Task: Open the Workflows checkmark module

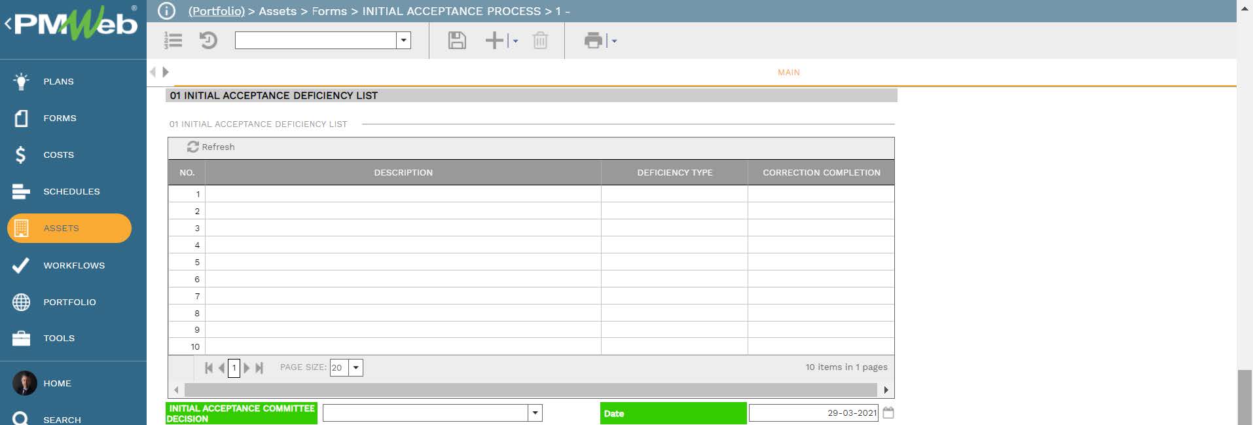Action: [59, 265]
